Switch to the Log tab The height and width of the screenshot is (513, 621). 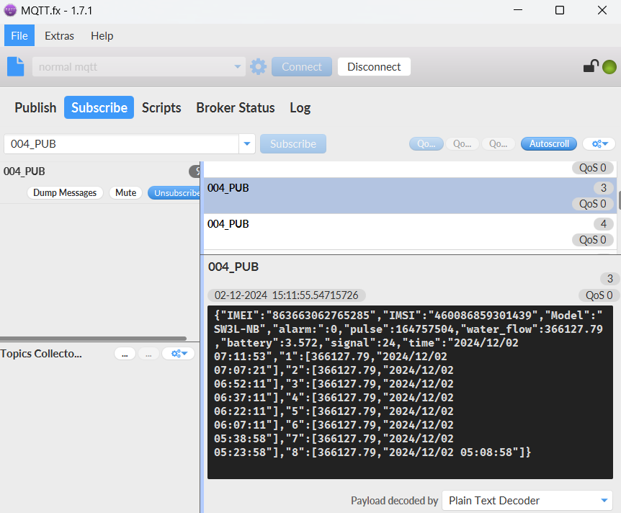coord(300,108)
